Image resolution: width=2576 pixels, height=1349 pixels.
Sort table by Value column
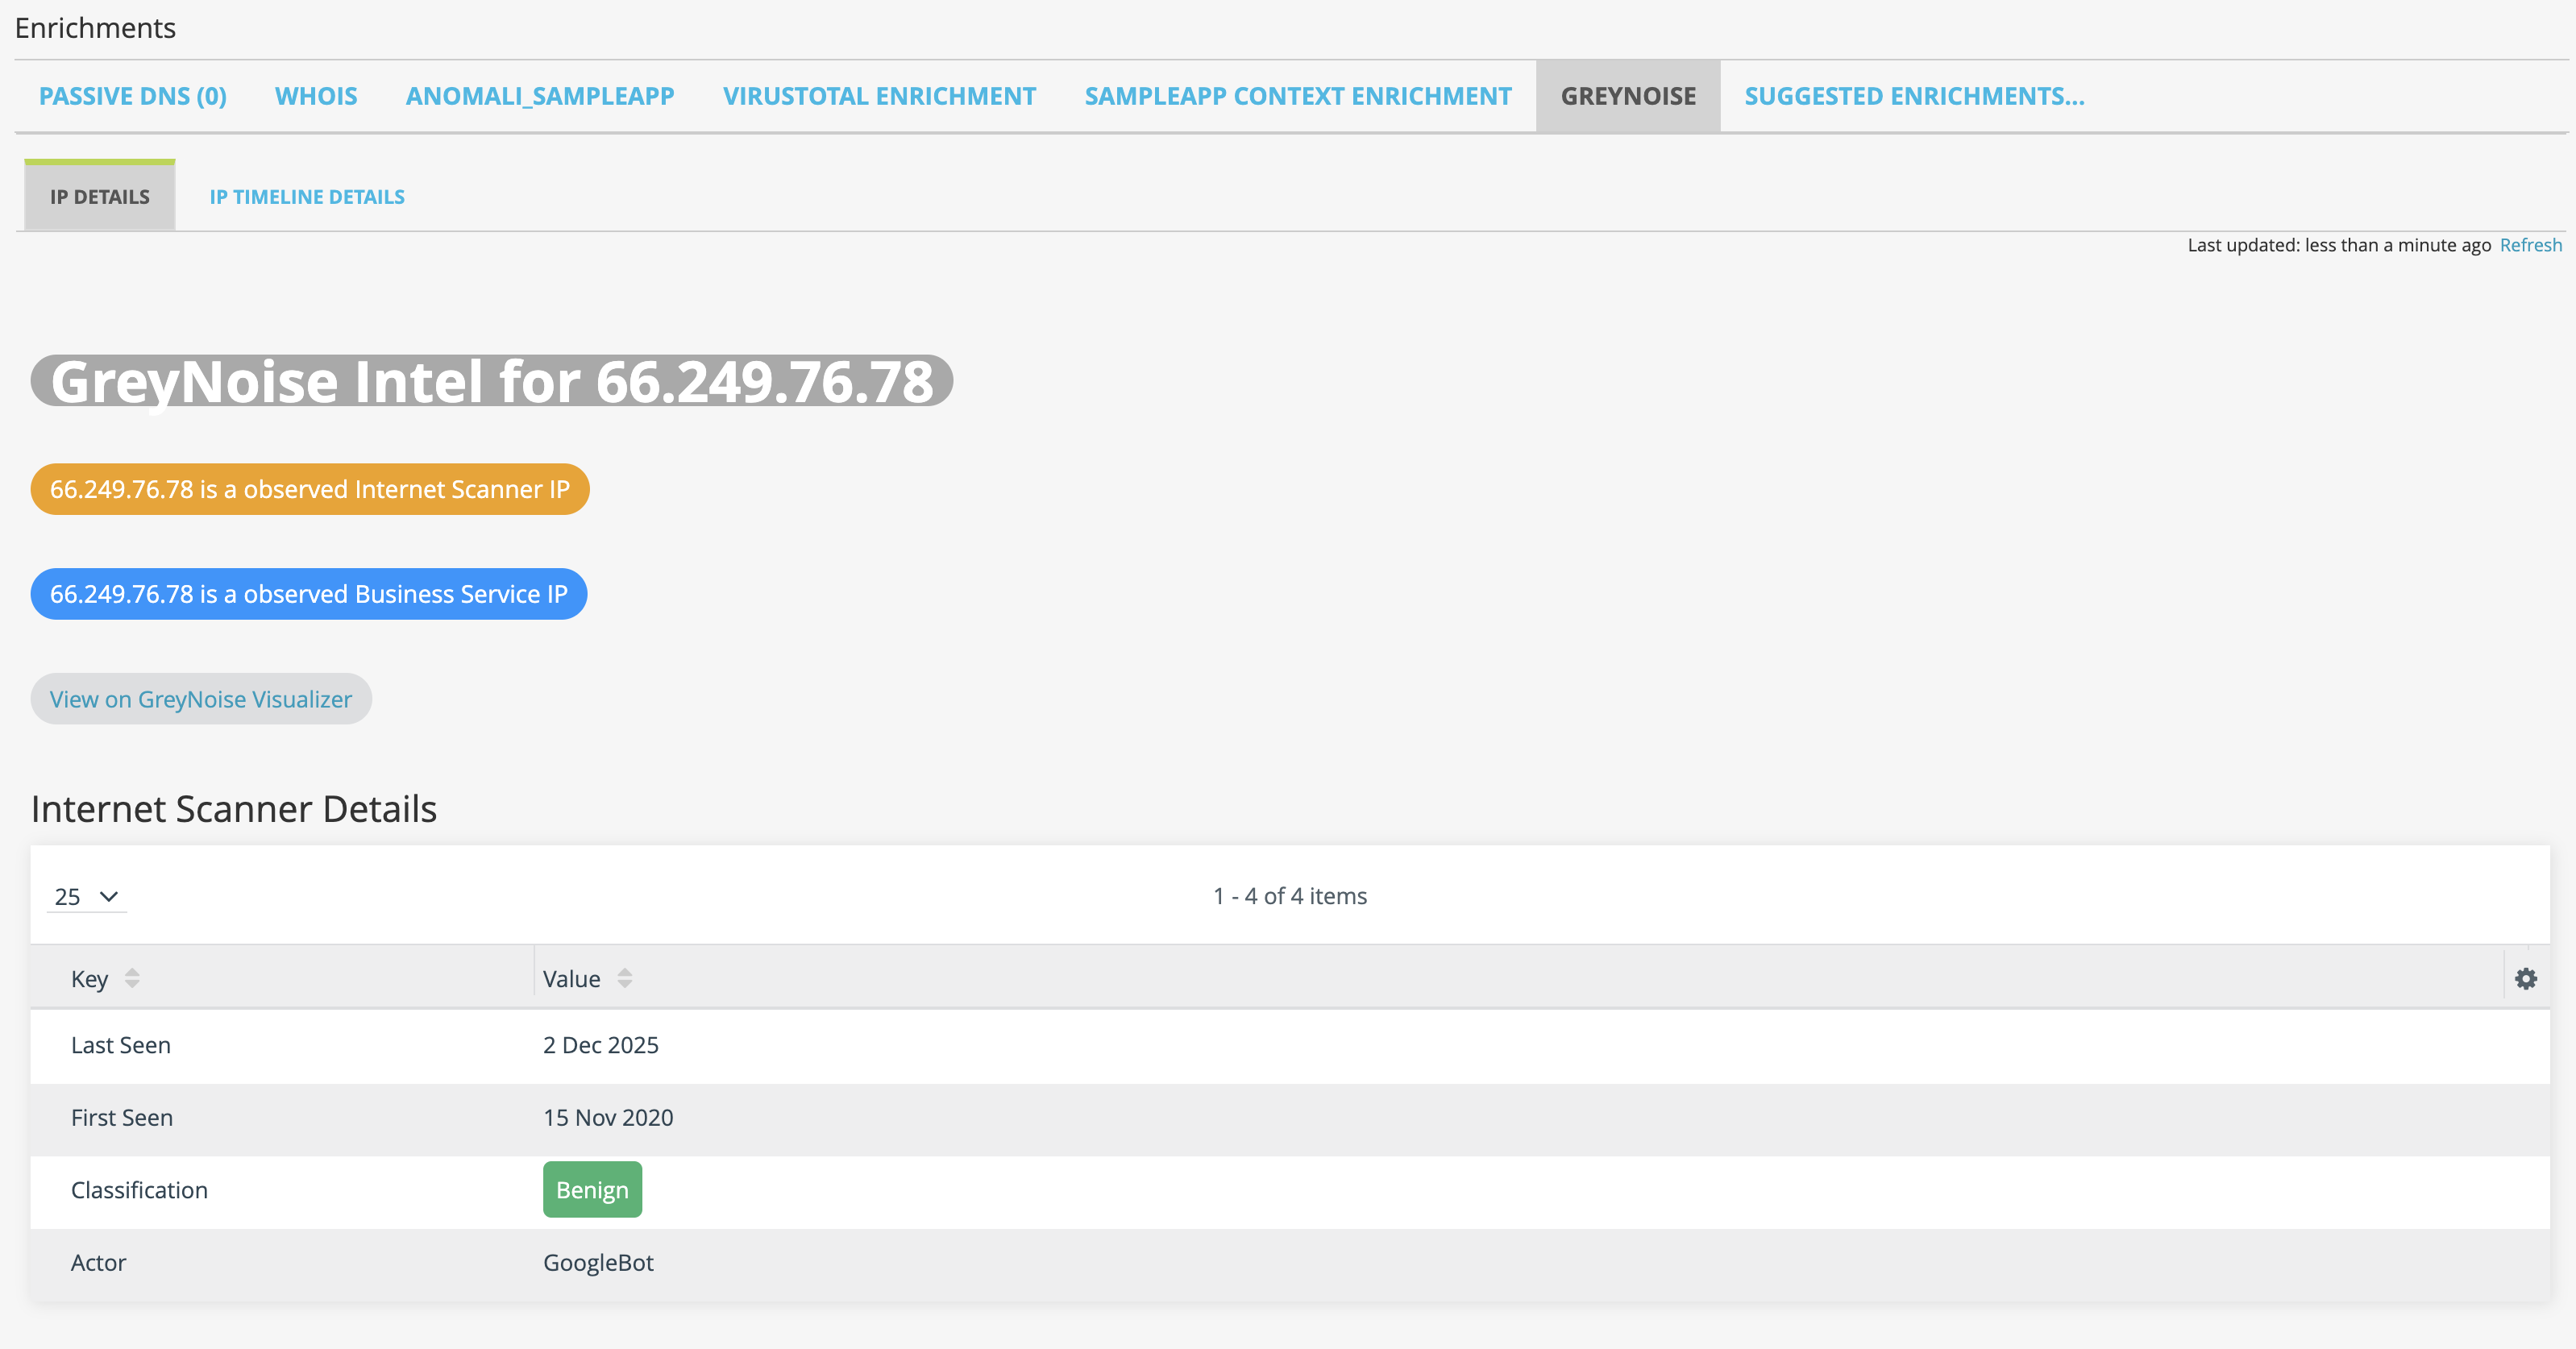coord(624,978)
